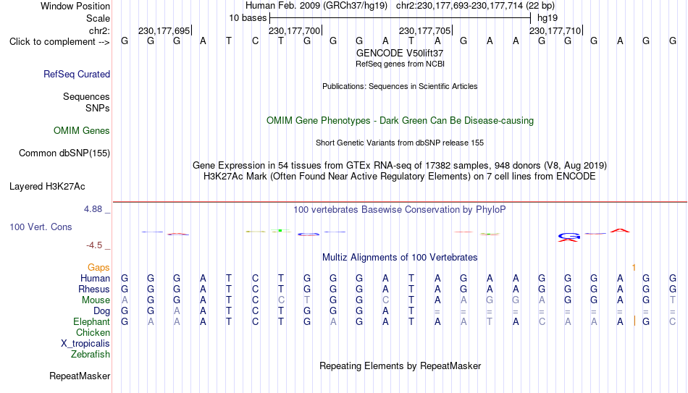This screenshot has height=393, width=688.
Task: Click the GTEx Gene Expression track title
Action: [400, 165]
